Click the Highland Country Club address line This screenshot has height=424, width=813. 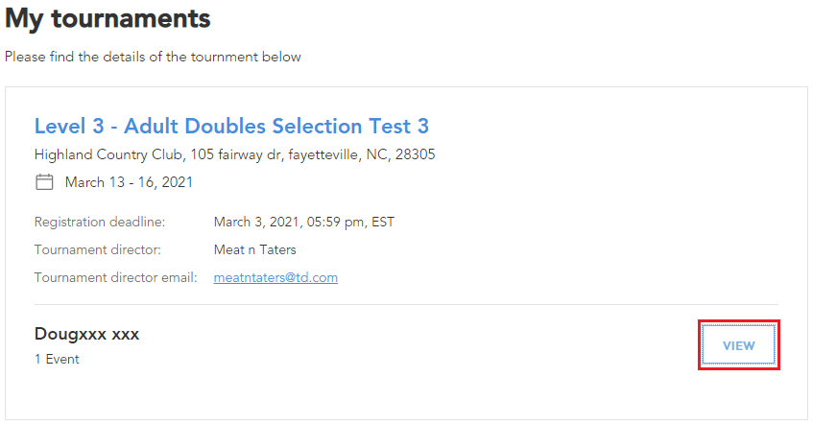pyautogui.click(x=235, y=154)
